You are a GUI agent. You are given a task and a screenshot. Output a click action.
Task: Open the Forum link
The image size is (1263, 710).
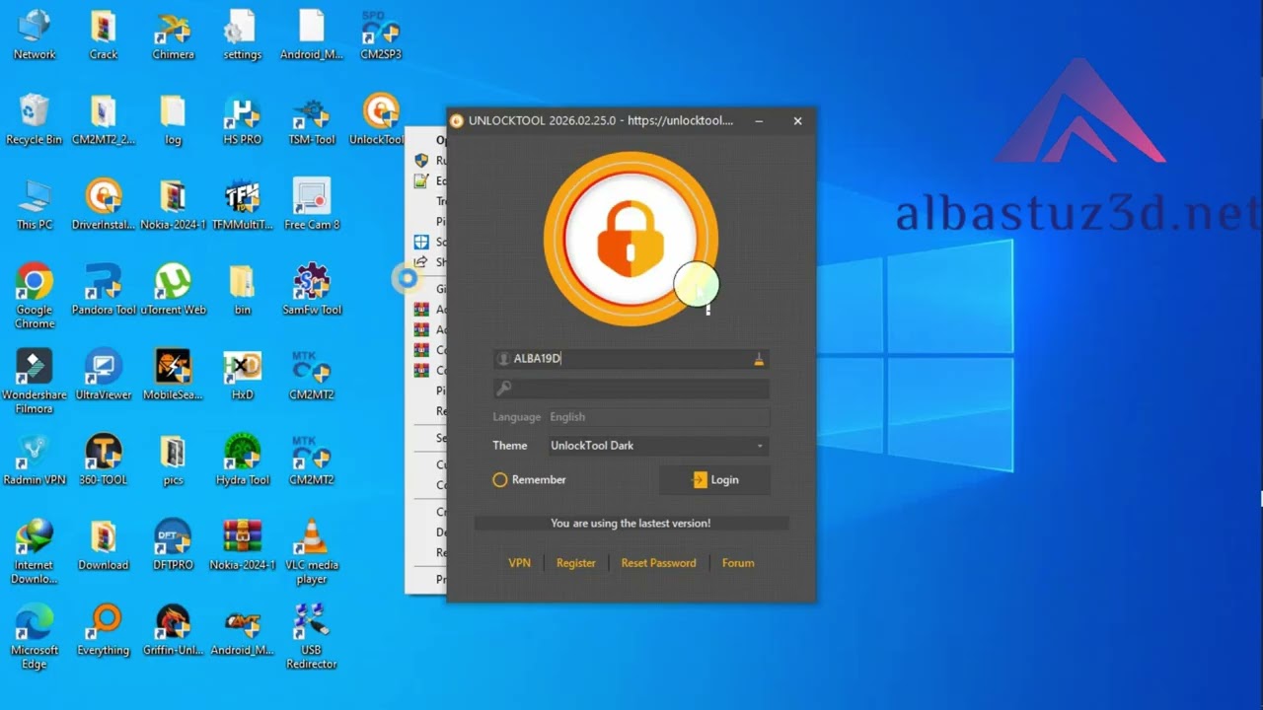(x=738, y=563)
